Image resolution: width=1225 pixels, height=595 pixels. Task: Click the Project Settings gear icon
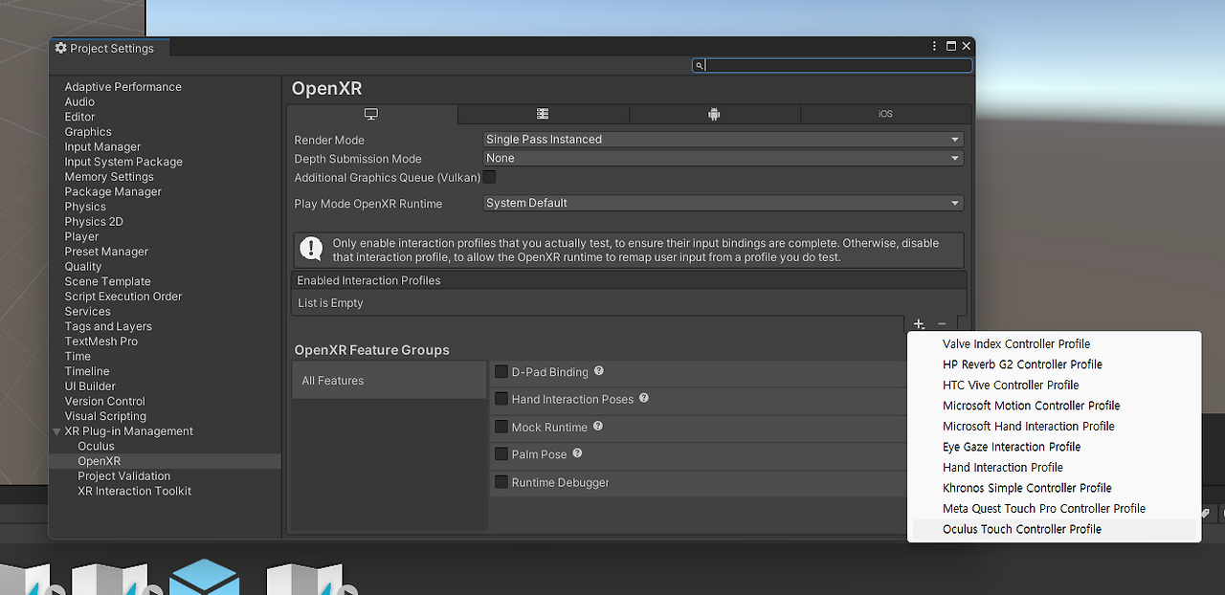pos(61,48)
